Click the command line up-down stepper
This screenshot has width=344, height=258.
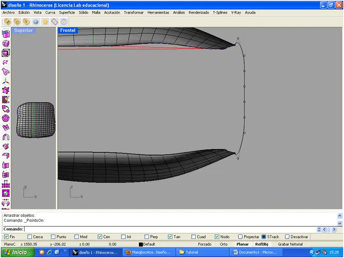[x=319, y=229]
